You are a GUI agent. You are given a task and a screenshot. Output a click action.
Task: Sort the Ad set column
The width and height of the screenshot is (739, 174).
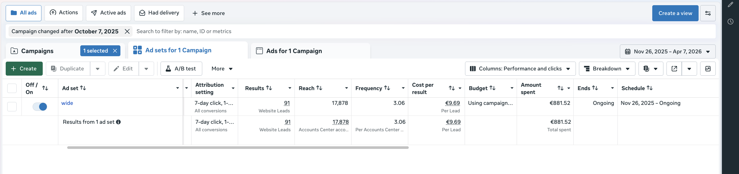83,88
